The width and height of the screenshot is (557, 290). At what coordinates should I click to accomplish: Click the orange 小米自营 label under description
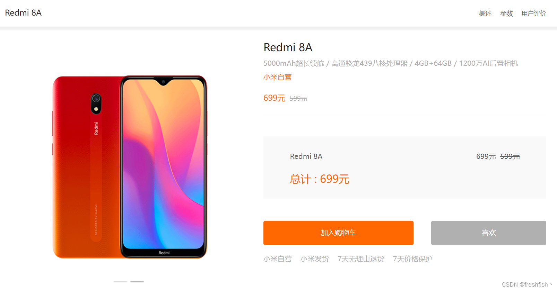coord(277,77)
